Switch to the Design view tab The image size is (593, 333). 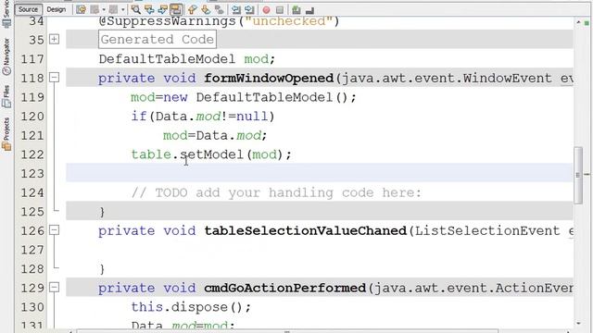click(56, 9)
